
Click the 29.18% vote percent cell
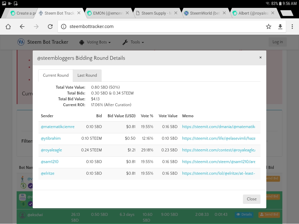[x=147, y=150]
